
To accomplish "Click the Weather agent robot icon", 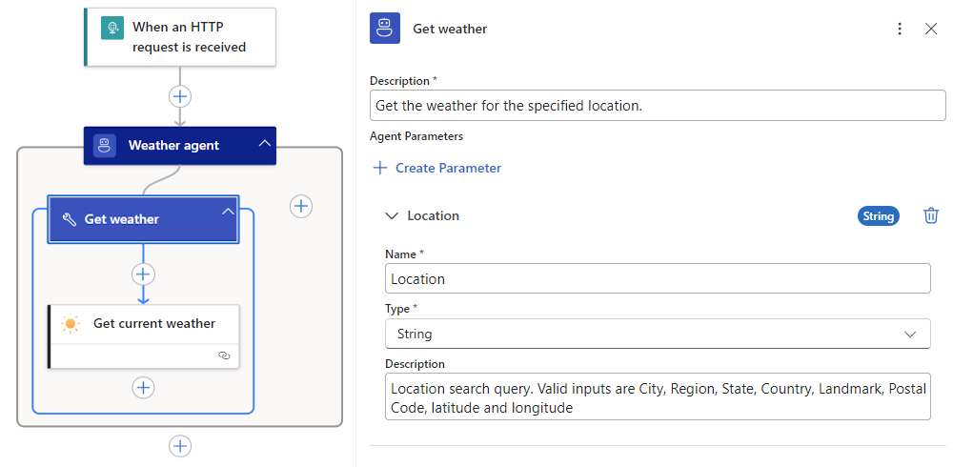I will pyautogui.click(x=105, y=146).
